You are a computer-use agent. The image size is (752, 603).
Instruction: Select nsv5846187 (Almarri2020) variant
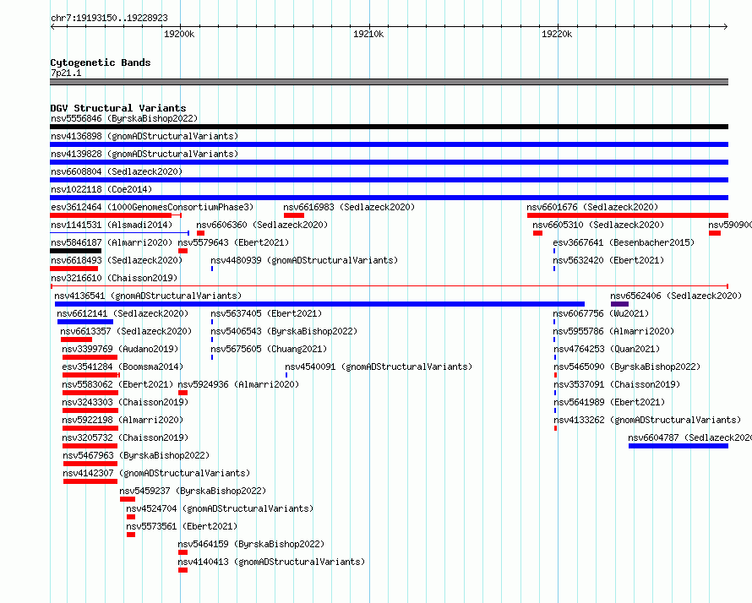[x=112, y=242]
